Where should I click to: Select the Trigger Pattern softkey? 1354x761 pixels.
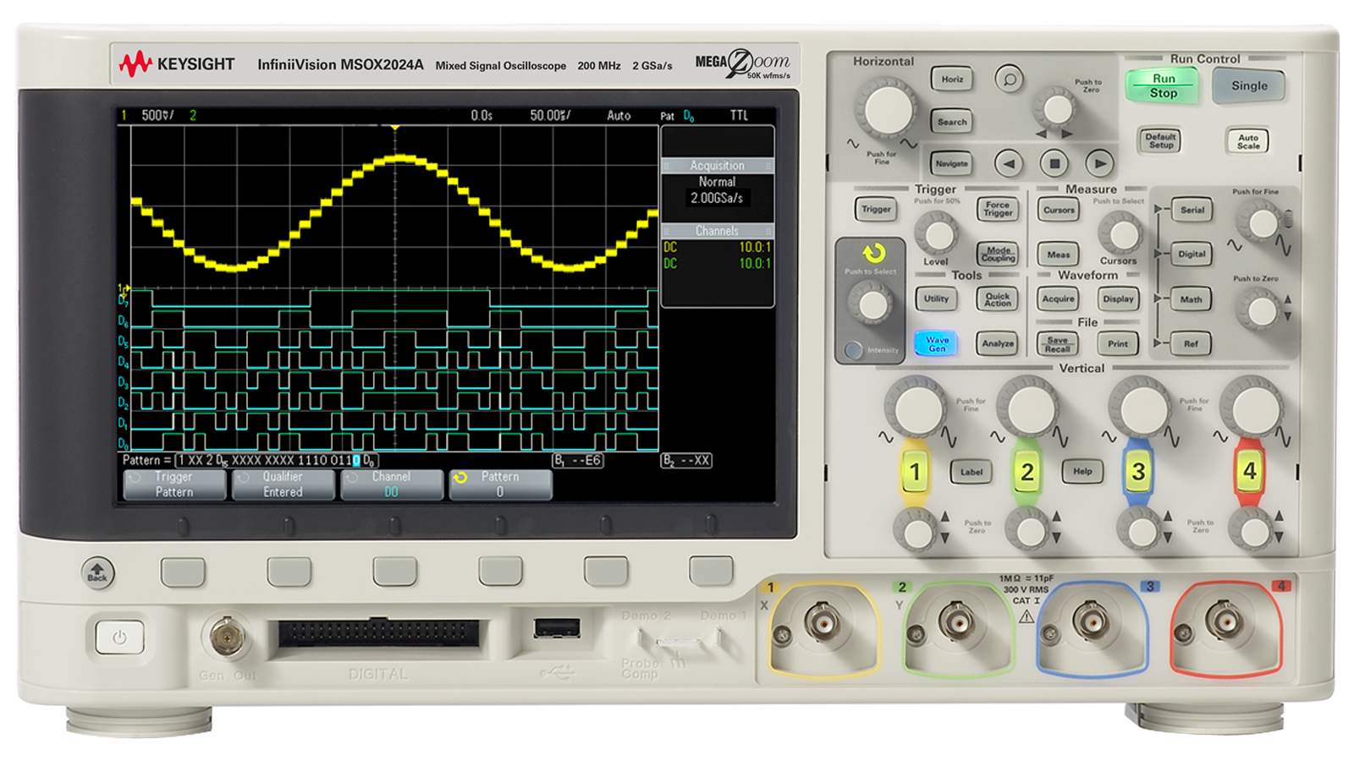[x=175, y=484]
